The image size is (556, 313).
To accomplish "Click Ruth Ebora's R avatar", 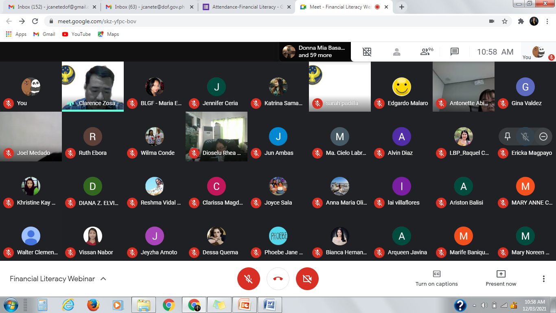I will click(93, 137).
